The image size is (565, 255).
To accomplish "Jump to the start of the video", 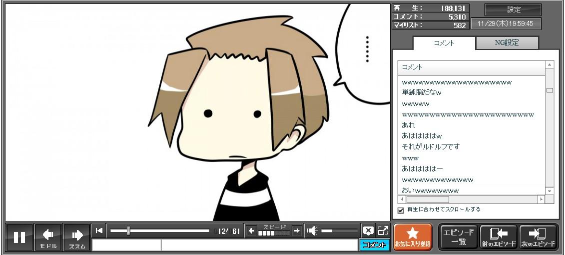I will (99, 230).
